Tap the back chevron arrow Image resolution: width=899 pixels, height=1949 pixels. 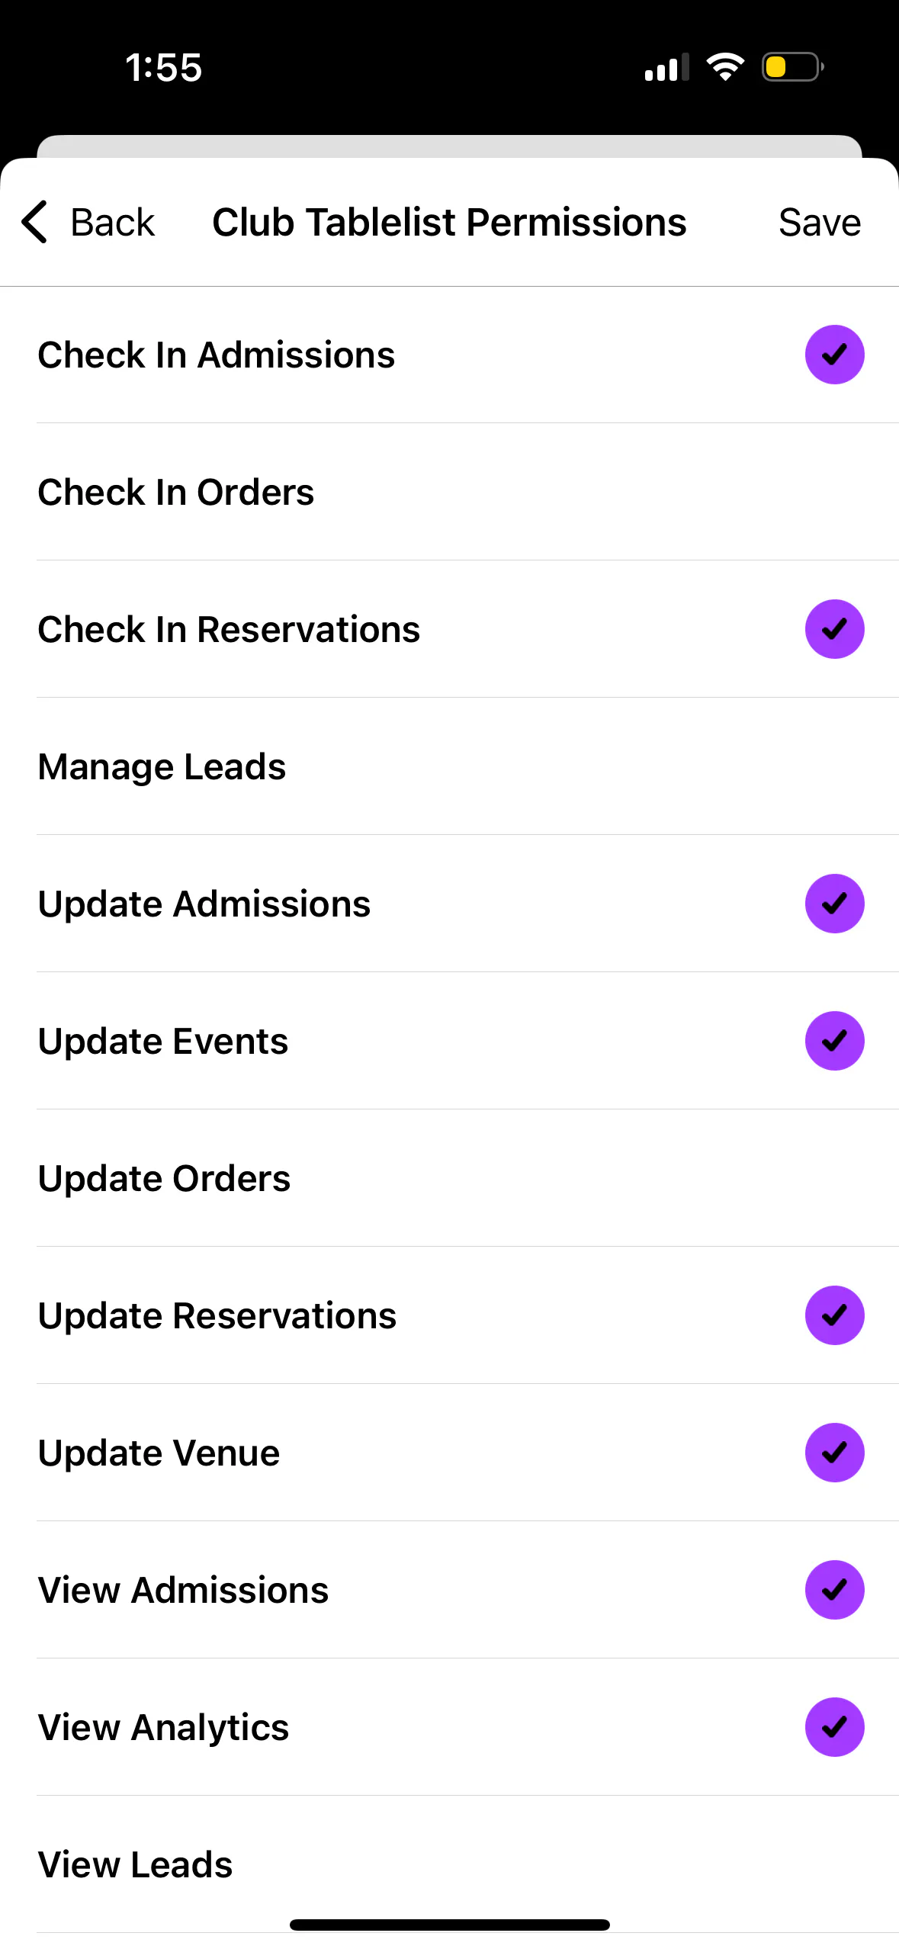(x=35, y=222)
